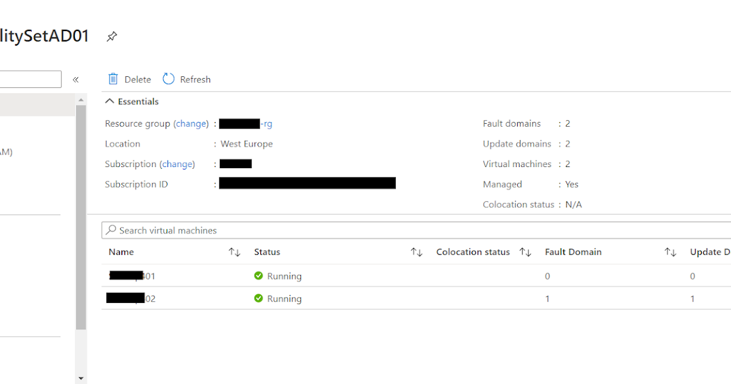This screenshot has height=384, width=731.
Task: Change the resource group using the change link
Action: pyautogui.click(x=191, y=123)
